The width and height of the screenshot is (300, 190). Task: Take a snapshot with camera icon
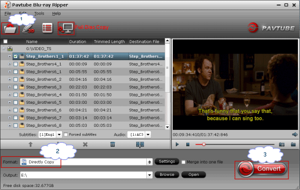[x=281, y=144]
